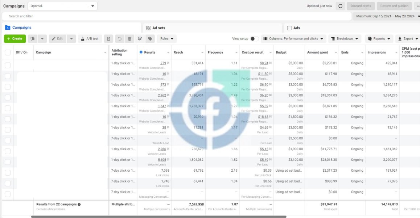Check the box for the $117.98 campaign row
Screen dimensions: 420x218
[8, 76]
